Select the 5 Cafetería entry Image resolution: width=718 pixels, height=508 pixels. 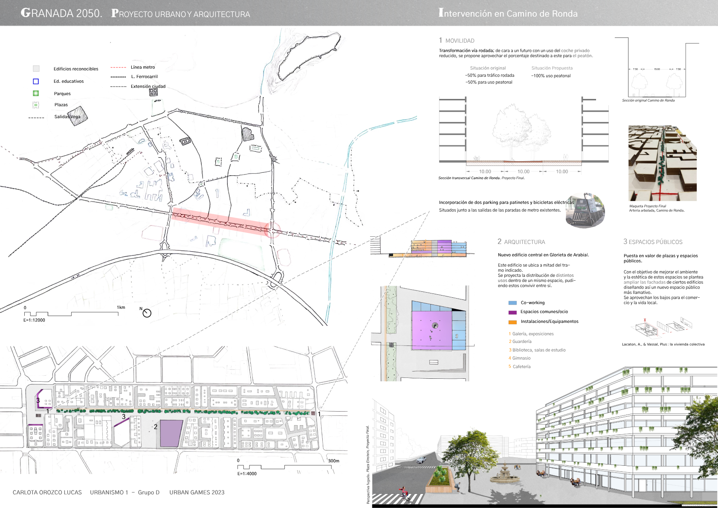[520, 367]
